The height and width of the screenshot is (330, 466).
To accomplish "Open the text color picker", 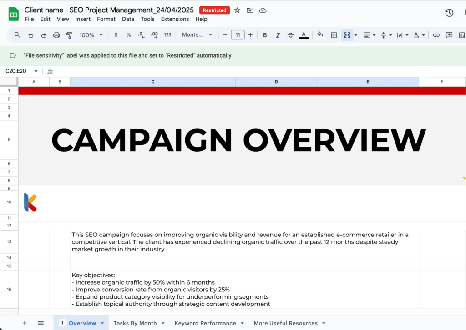I will (304, 35).
